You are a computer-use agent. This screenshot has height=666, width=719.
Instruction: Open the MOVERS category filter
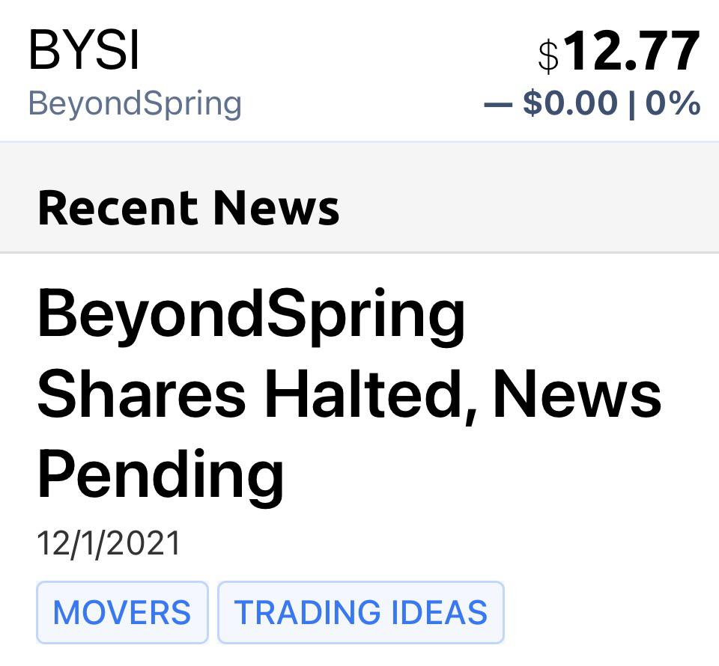(x=122, y=612)
